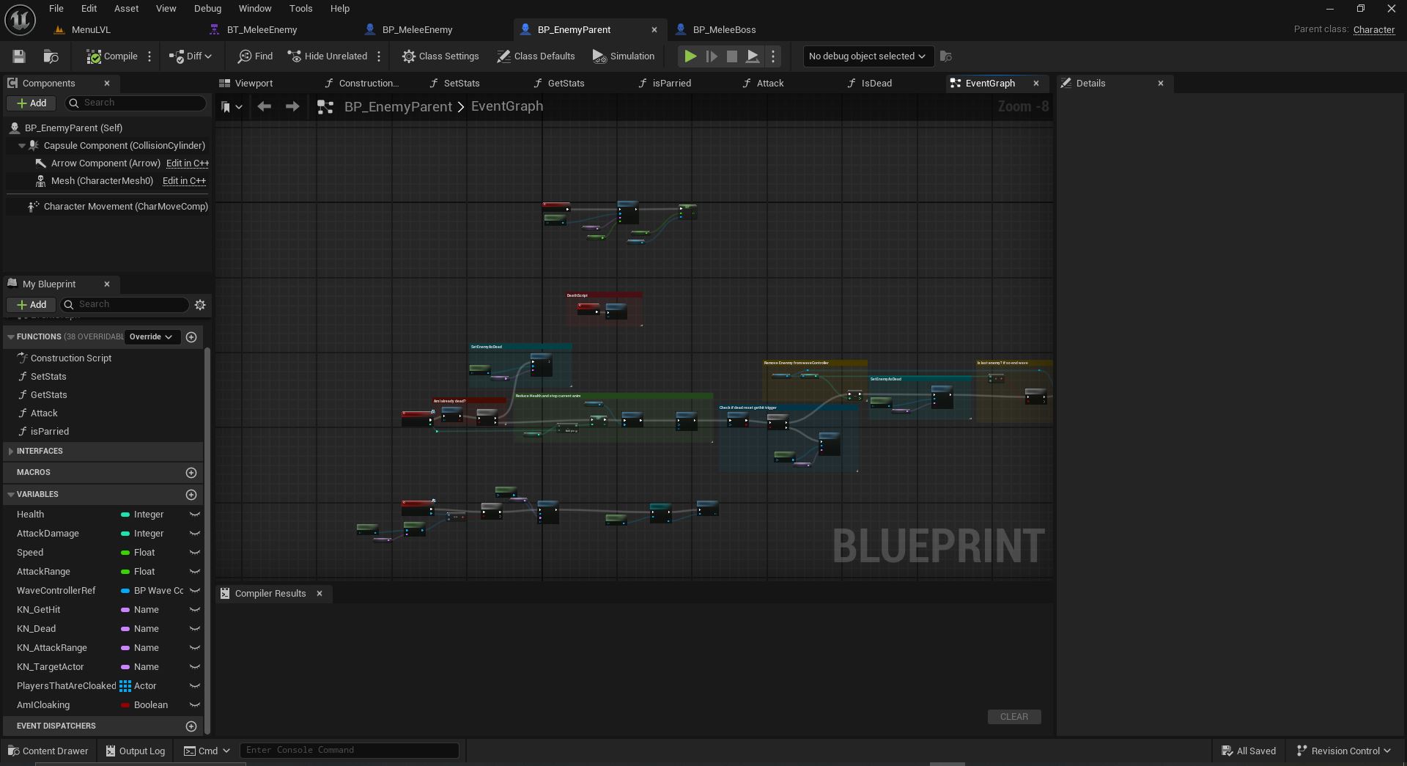1407x766 pixels.
Task: Browse to asset in Content Browser
Action: 51,56
